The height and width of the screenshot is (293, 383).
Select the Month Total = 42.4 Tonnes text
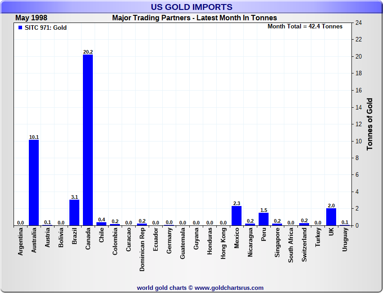(x=305, y=27)
